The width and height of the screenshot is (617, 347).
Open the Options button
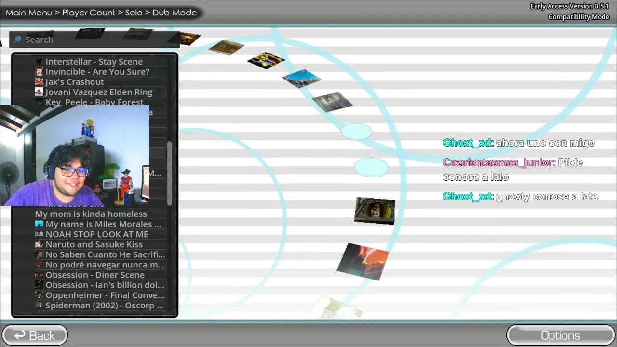[561, 335]
